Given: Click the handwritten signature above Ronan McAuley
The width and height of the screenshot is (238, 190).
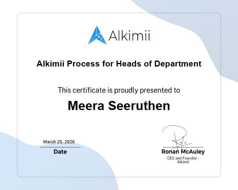Looking at the screenshot, I should coord(177,137).
